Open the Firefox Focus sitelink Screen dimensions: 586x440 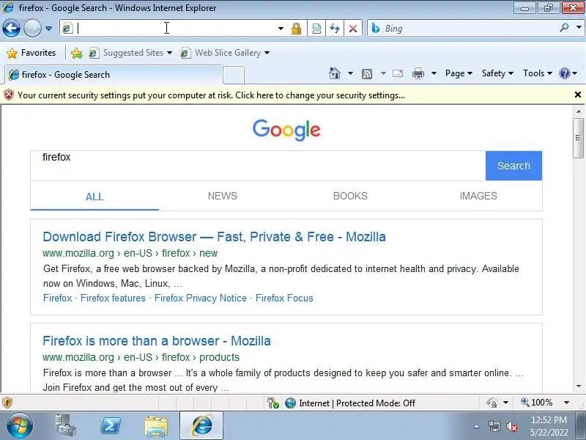[x=284, y=298]
